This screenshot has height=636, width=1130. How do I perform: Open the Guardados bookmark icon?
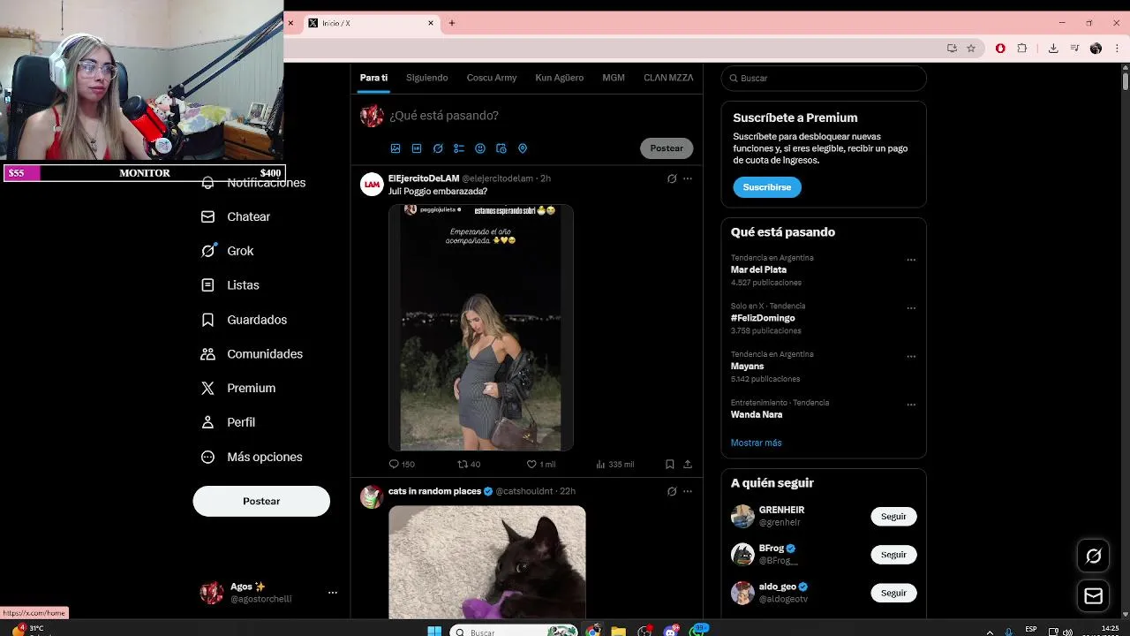tap(207, 320)
